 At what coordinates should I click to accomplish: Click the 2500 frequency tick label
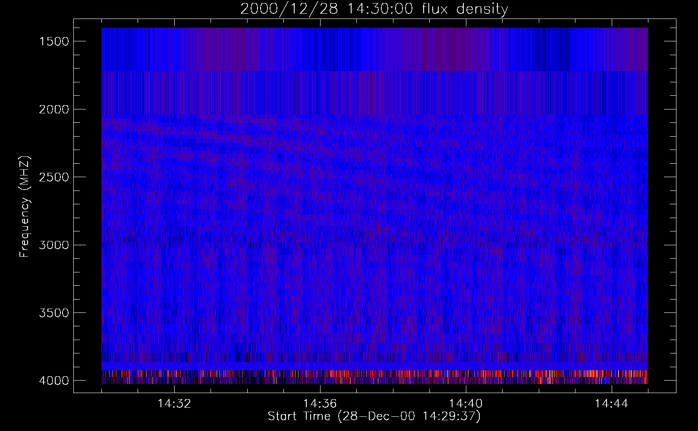(x=54, y=177)
